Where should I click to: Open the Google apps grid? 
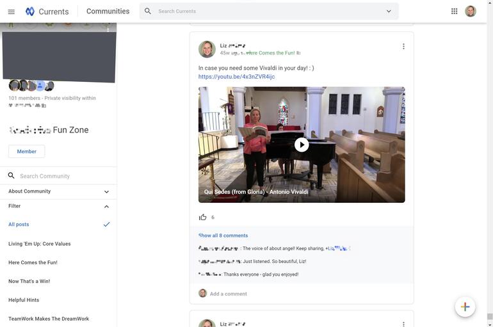(x=454, y=12)
